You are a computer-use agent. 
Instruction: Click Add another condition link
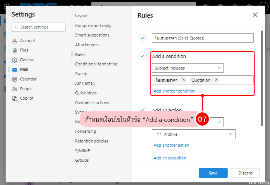174,91
